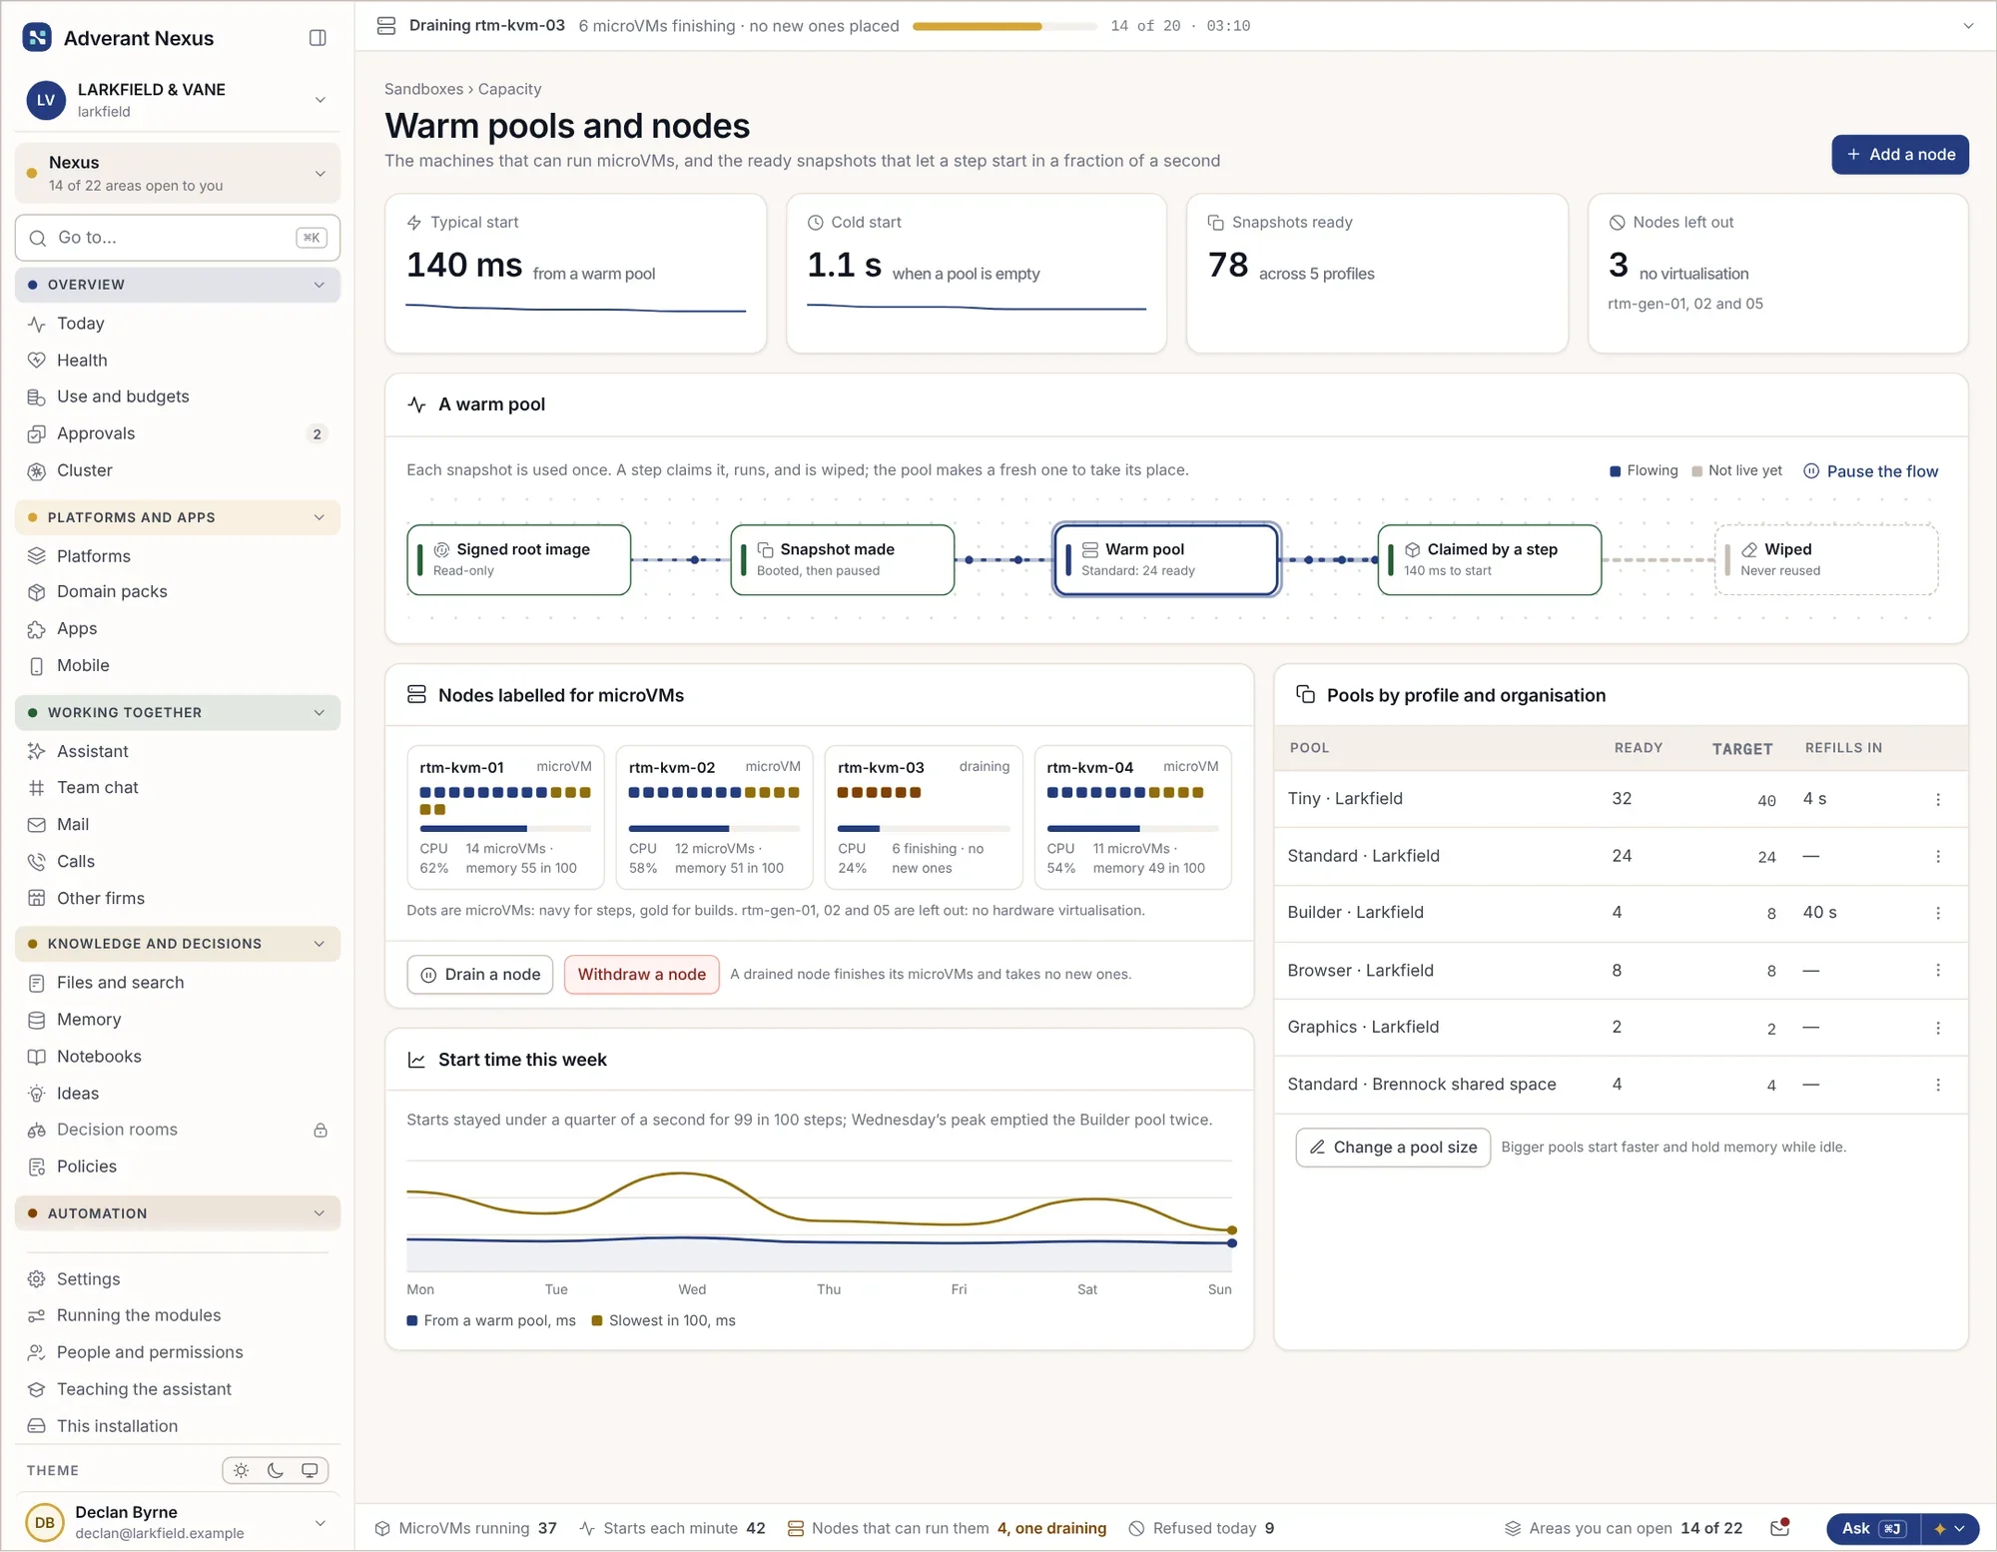Switch to light theme with sun icon
The height and width of the screenshot is (1552, 1997).
click(x=241, y=1470)
